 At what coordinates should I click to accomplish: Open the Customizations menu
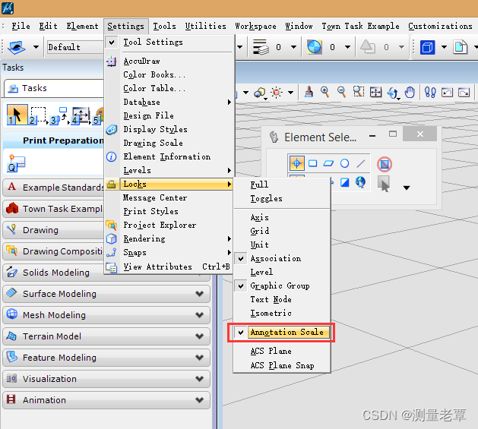pyautogui.click(x=440, y=27)
